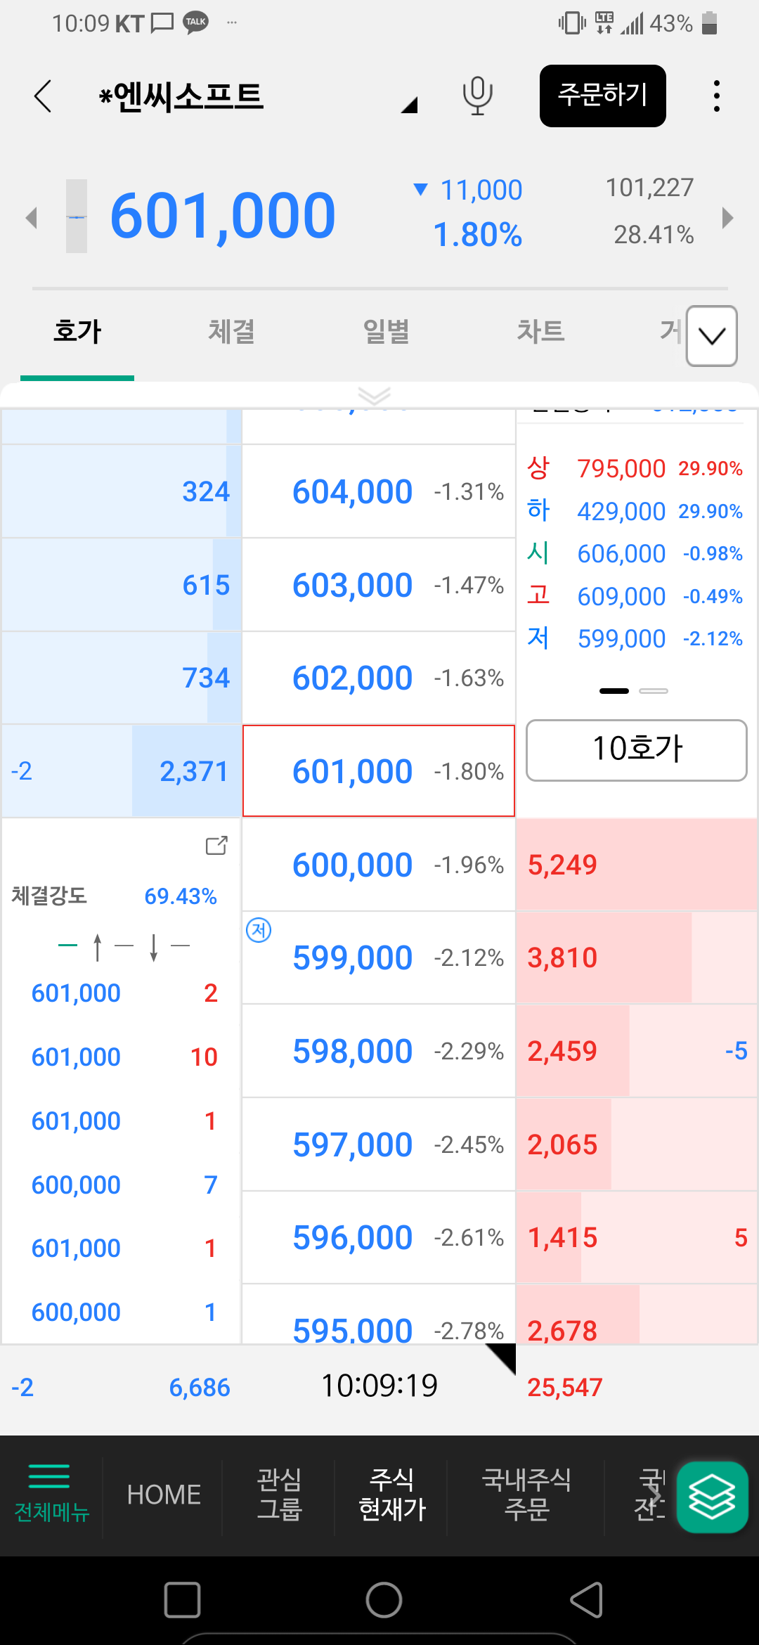Tap the back arrow icon
This screenshot has height=1645, width=759.
(43, 96)
